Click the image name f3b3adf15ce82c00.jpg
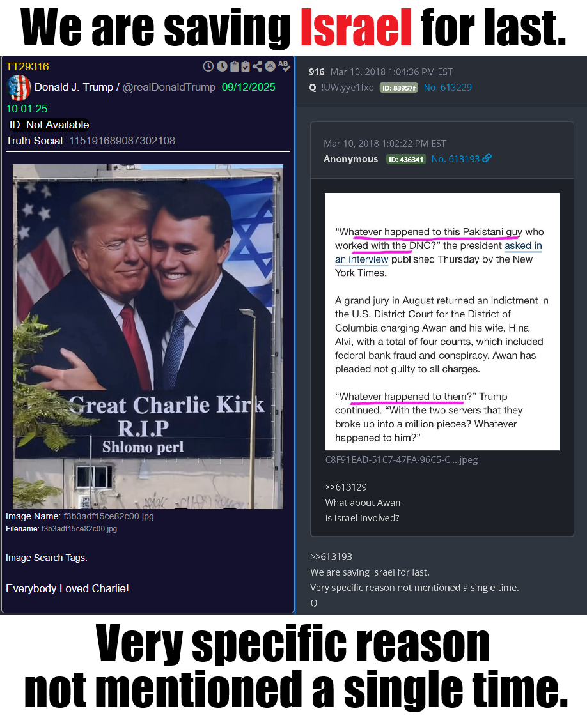The height and width of the screenshot is (718, 587). coord(109,517)
